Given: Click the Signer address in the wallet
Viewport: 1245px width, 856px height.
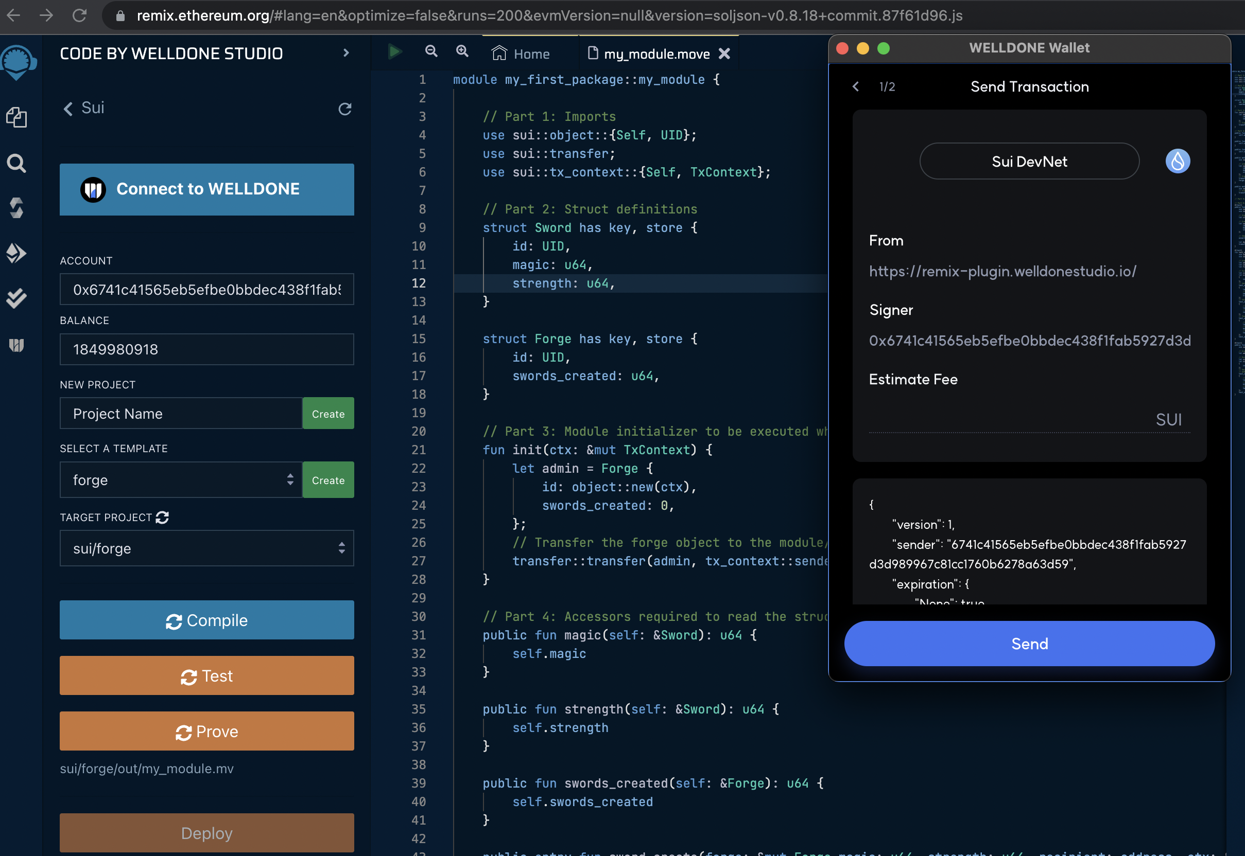Looking at the screenshot, I should pos(1030,341).
